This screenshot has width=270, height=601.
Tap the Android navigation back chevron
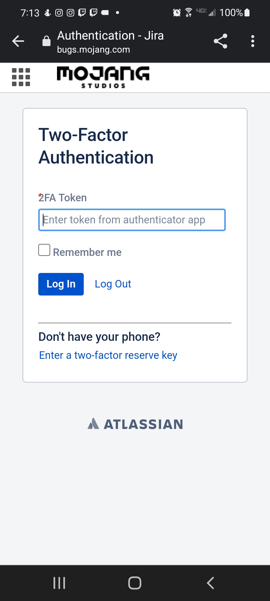click(210, 583)
